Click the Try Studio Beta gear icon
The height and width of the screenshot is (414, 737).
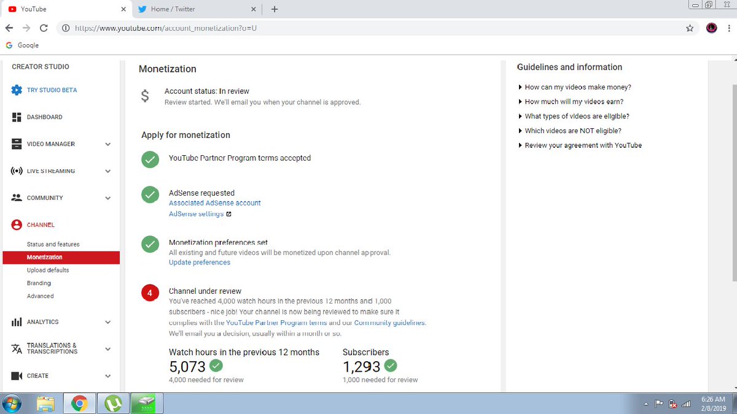coord(17,90)
